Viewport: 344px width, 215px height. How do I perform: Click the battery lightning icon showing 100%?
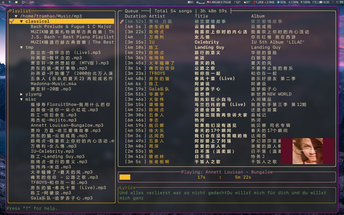302,2
